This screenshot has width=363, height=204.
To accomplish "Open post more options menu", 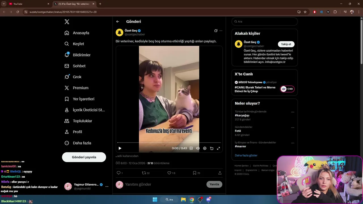I will click(x=221, y=31).
